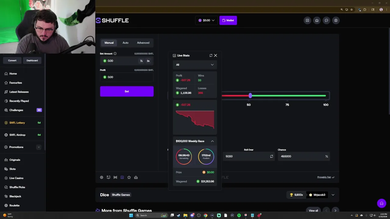Click View all games button

pyautogui.click(x=313, y=210)
